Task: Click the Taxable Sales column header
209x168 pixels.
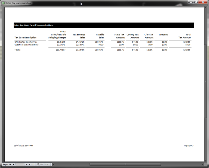Action: pos(100,36)
